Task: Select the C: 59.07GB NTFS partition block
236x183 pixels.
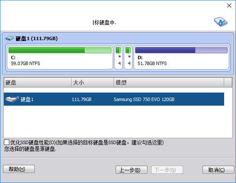Action: coord(60,57)
